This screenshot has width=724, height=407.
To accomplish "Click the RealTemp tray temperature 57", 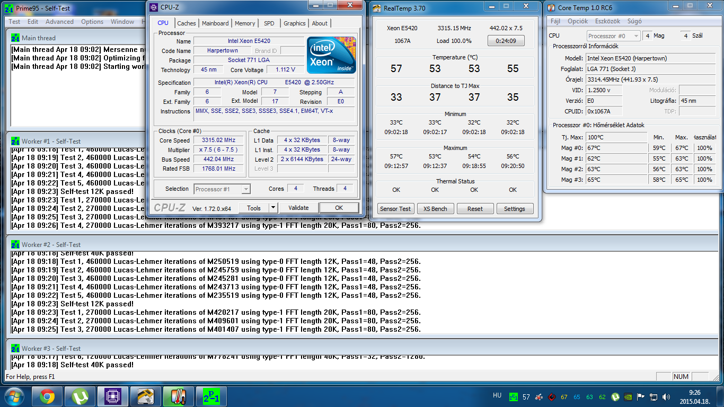I will (x=526, y=396).
